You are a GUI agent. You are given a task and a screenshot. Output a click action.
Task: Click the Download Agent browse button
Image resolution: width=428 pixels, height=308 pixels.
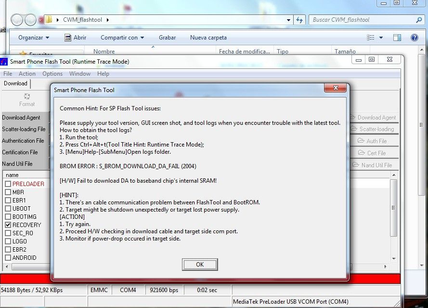374,118
